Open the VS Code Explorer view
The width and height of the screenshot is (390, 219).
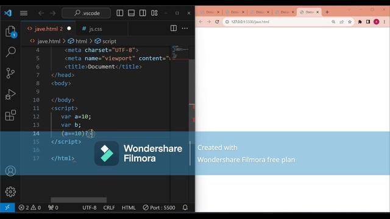[11, 32]
